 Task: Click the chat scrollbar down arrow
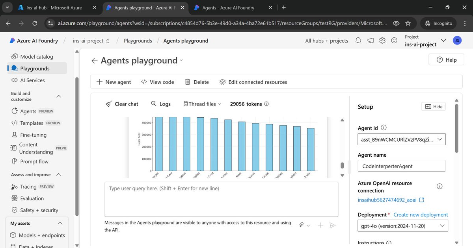click(343, 175)
